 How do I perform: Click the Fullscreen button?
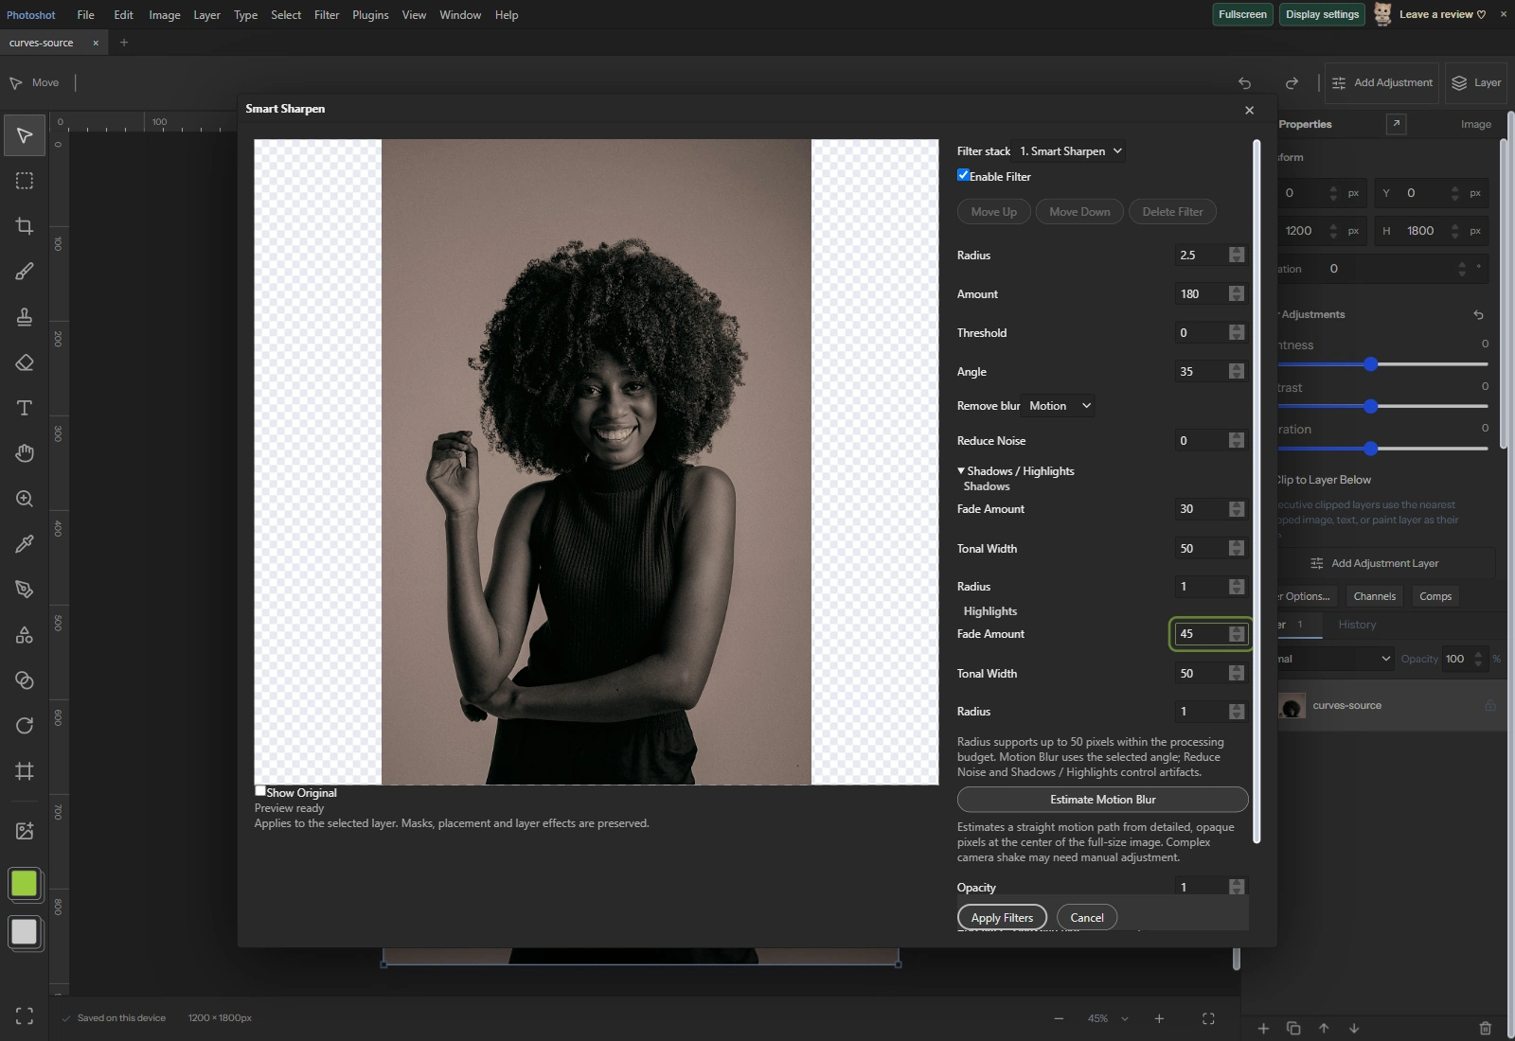pyautogui.click(x=1242, y=14)
